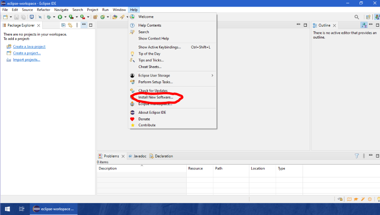The image size is (380, 215).
Task: Click the Create a Java project link
Action: point(29,46)
